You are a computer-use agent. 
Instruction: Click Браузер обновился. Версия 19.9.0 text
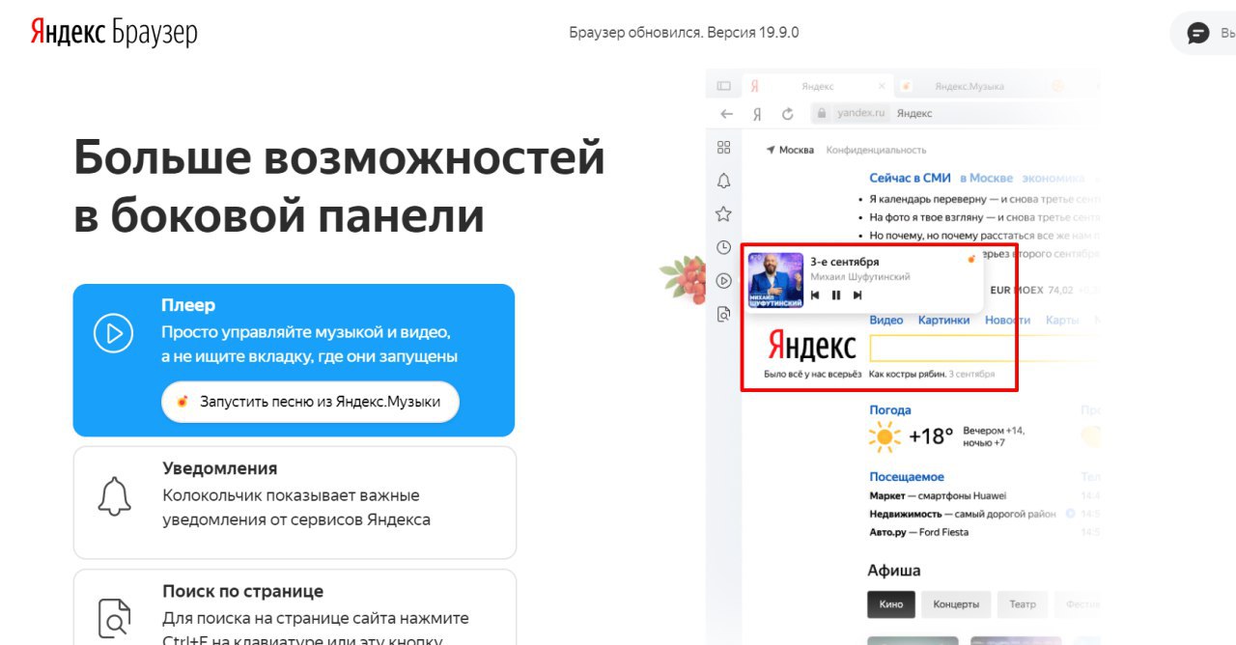pos(684,33)
